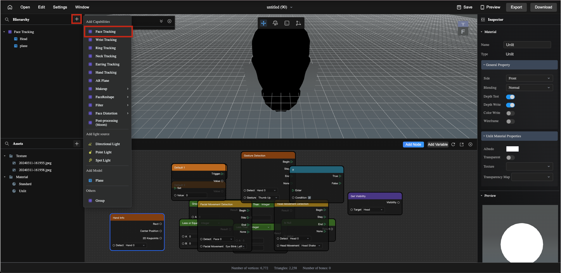Click the Directional Light icon
The width and height of the screenshot is (561, 273).
click(x=90, y=144)
